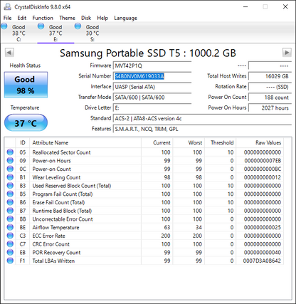The height and width of the screenshot is (304, 296).
Task: Open the Edit menu
Action: [22, 18]
